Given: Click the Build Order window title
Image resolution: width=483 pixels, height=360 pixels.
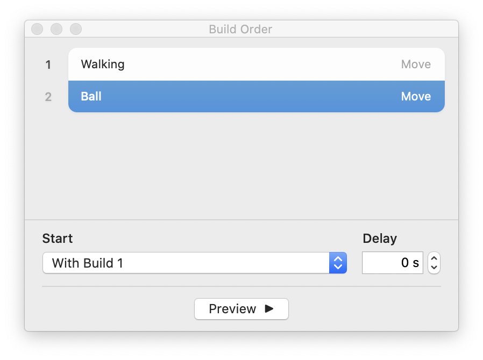Looking at the screenshot, I should coord(240,29).
